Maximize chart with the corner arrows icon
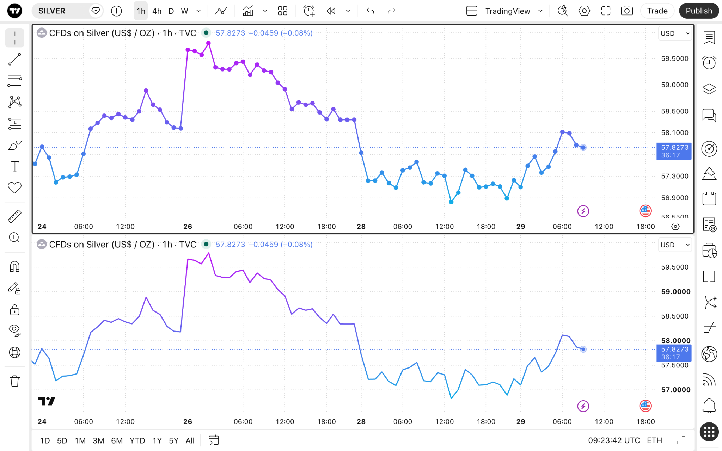The height and width of the screenshot is (451, 722). click(681, 440)
